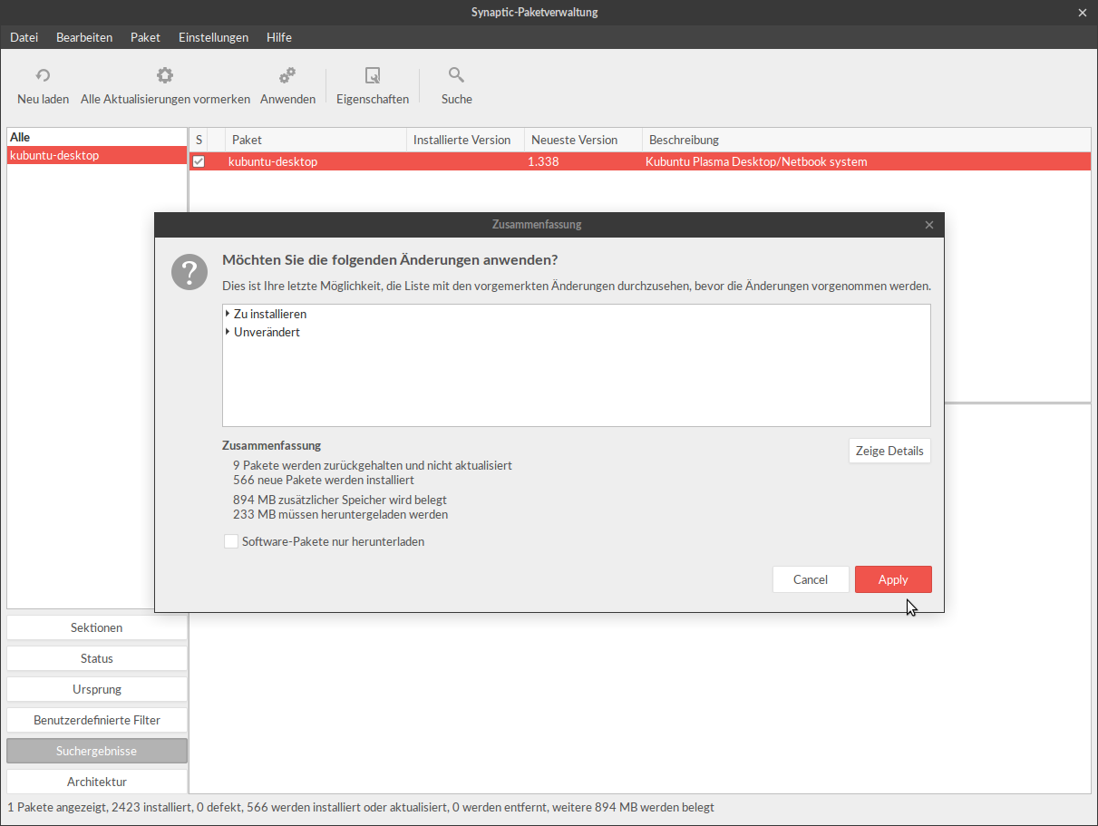Click the Anwenden gears icon

pos(287,75)
